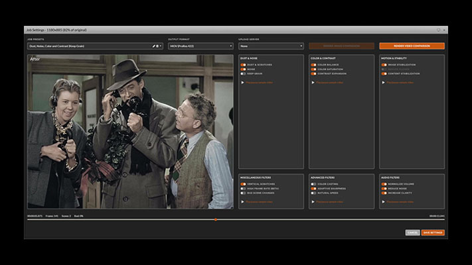Screen dimensions: 472x265
Task: Toggle Vertical Scratches switch
Action: pyautogui.click(x=243, y=184)
